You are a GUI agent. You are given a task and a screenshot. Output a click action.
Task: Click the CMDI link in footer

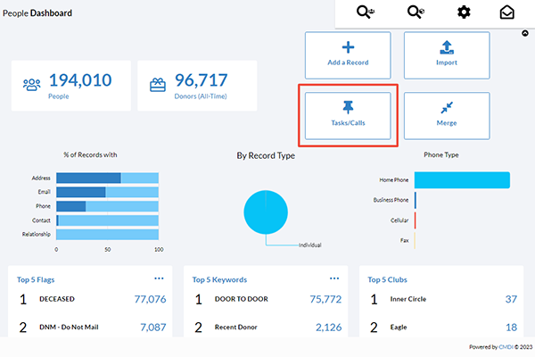506,347
